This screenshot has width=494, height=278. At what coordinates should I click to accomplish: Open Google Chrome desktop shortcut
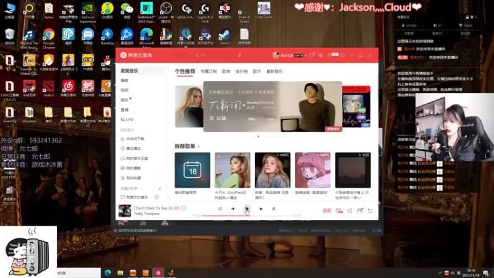pos(49,38)
